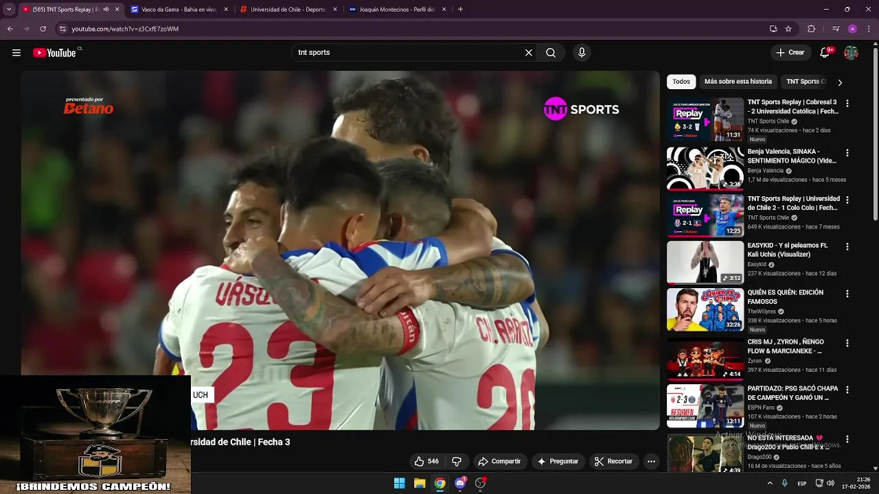Switch to Joaquín Montecinos tab

[x=398, y=10]
